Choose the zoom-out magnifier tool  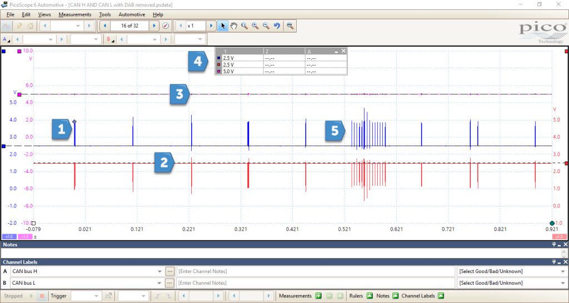266,26
